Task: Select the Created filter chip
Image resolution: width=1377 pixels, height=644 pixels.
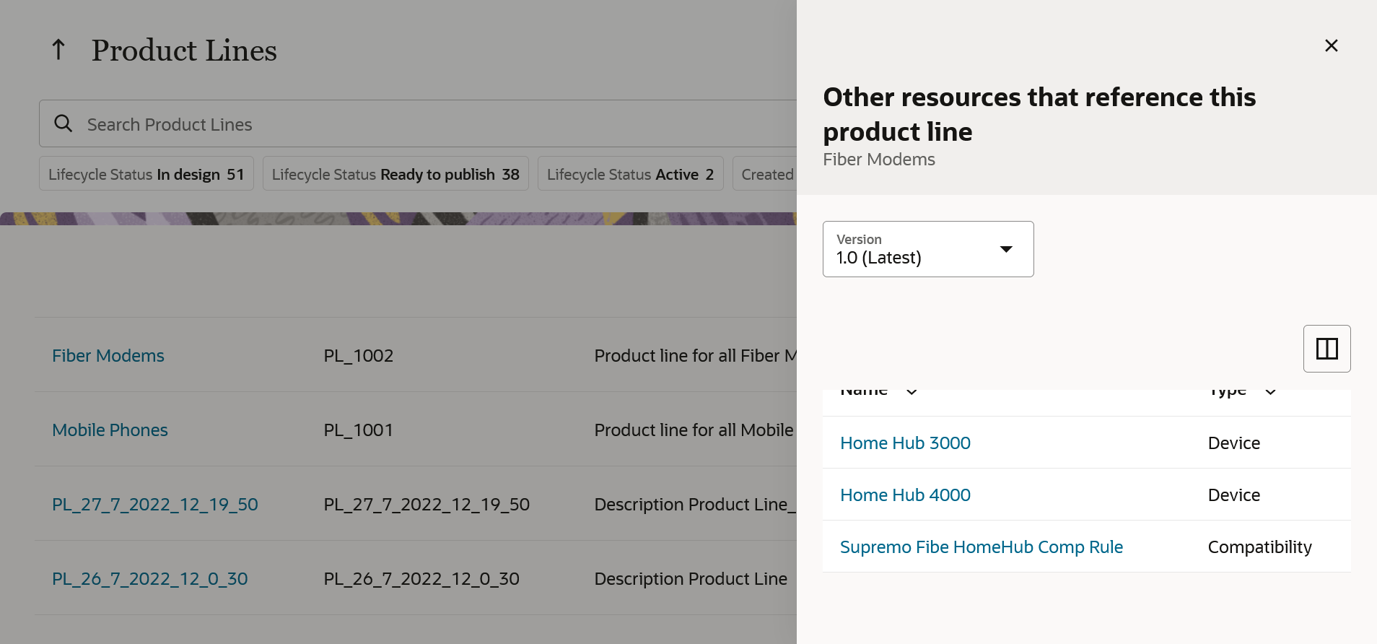Action: coord(765,174)
